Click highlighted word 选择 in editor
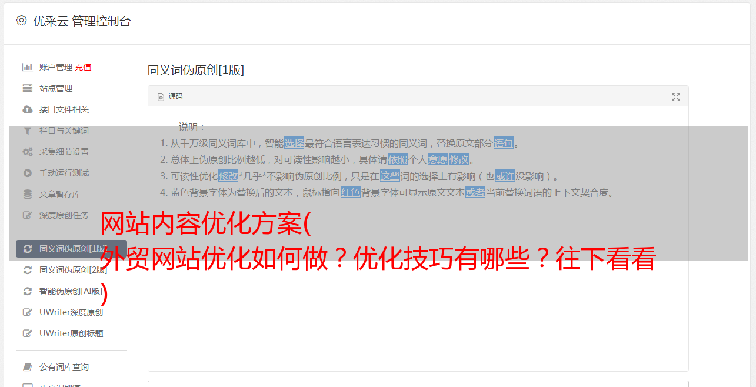 coord(294,143)
